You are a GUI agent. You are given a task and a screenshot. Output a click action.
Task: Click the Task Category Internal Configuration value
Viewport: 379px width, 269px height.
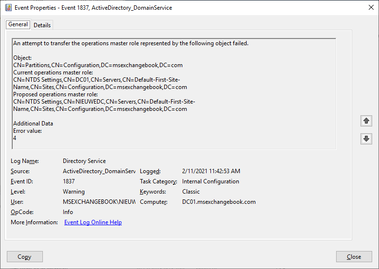210,181
